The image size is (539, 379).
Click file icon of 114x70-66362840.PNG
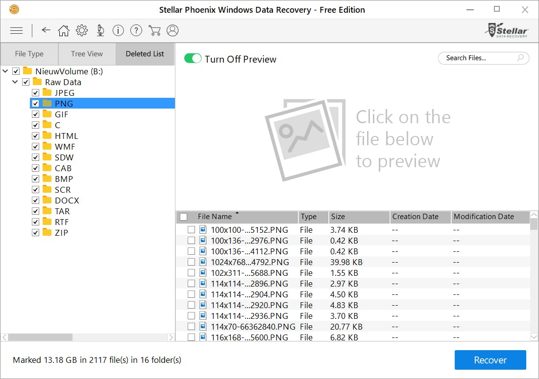[203, 326]
